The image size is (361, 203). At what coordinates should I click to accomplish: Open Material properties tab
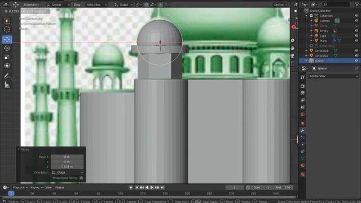click(x=302, y=165)
